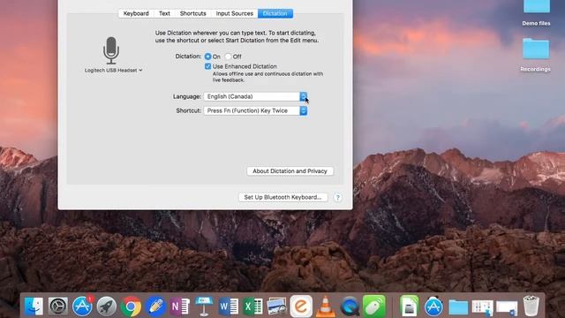The image size is (565, 318).
Task: Open Finder from the Dock
Action: point(34,307)
